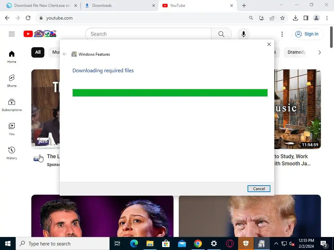Open Microsoft Store from taskbar
Image resolution: width=334 pixels, height=250 pixels.
(166, 243)
